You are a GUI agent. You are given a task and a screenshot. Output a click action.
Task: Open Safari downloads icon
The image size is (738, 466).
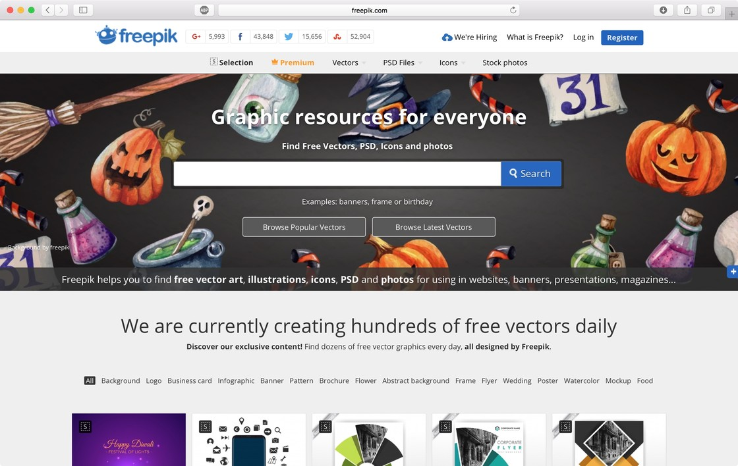(663, 10)
